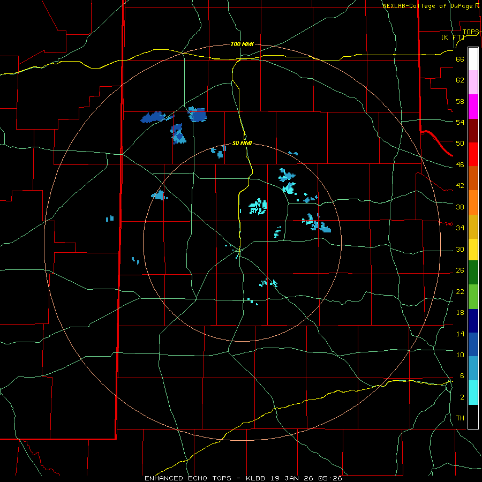This screenshot has height=482, width=482.
Task: Click the dark red 54 kft legend swatch
Action: pyautogui.click(x=473, y=131)
